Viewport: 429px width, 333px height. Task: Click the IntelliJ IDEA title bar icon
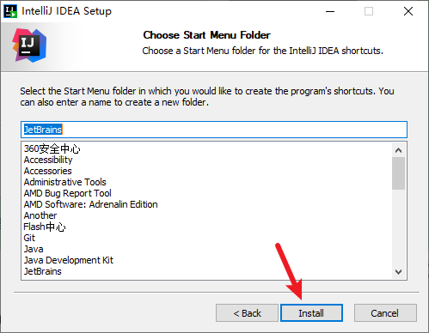point(10,11)
